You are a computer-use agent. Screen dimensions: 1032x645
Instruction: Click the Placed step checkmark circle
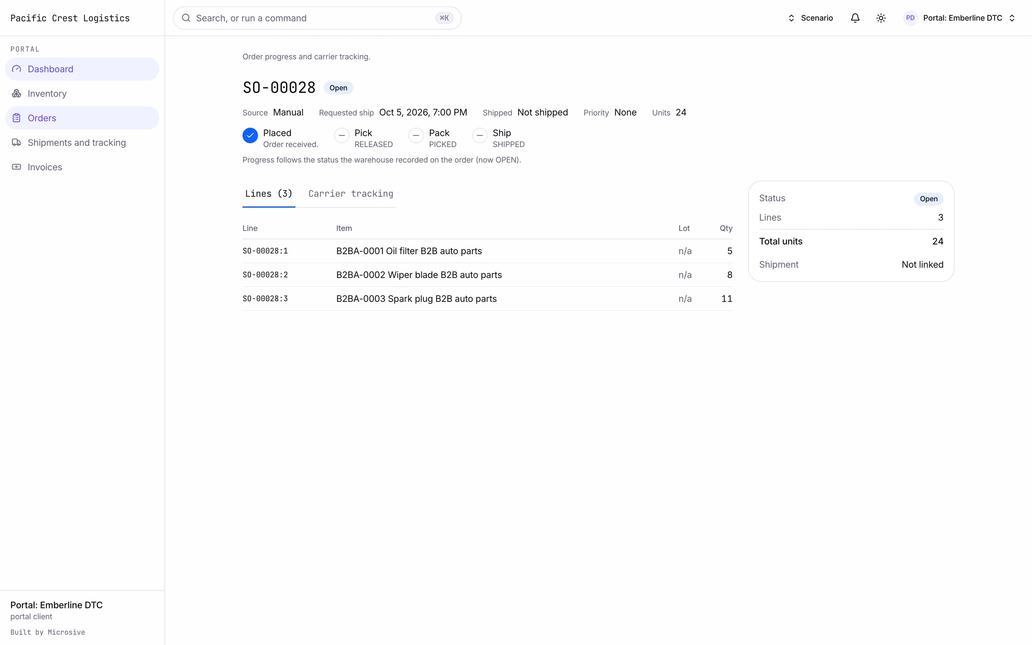(250, 136)
